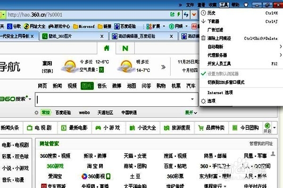This screenshot has height=188, width=283.
Task: Select the 新闻 search category
Action: click(57, 86)
